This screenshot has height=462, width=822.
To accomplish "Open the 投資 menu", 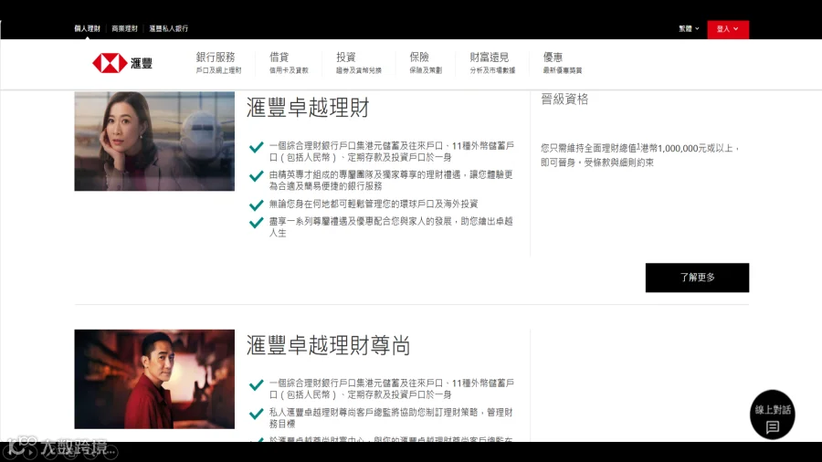I will tap(359, 62).
